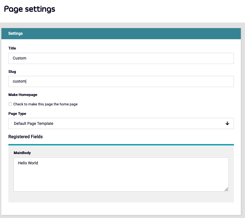This screenshot has width=245, height=218.
Task: Open the Page Type dropdown arrow
Action: pos(227,123)
